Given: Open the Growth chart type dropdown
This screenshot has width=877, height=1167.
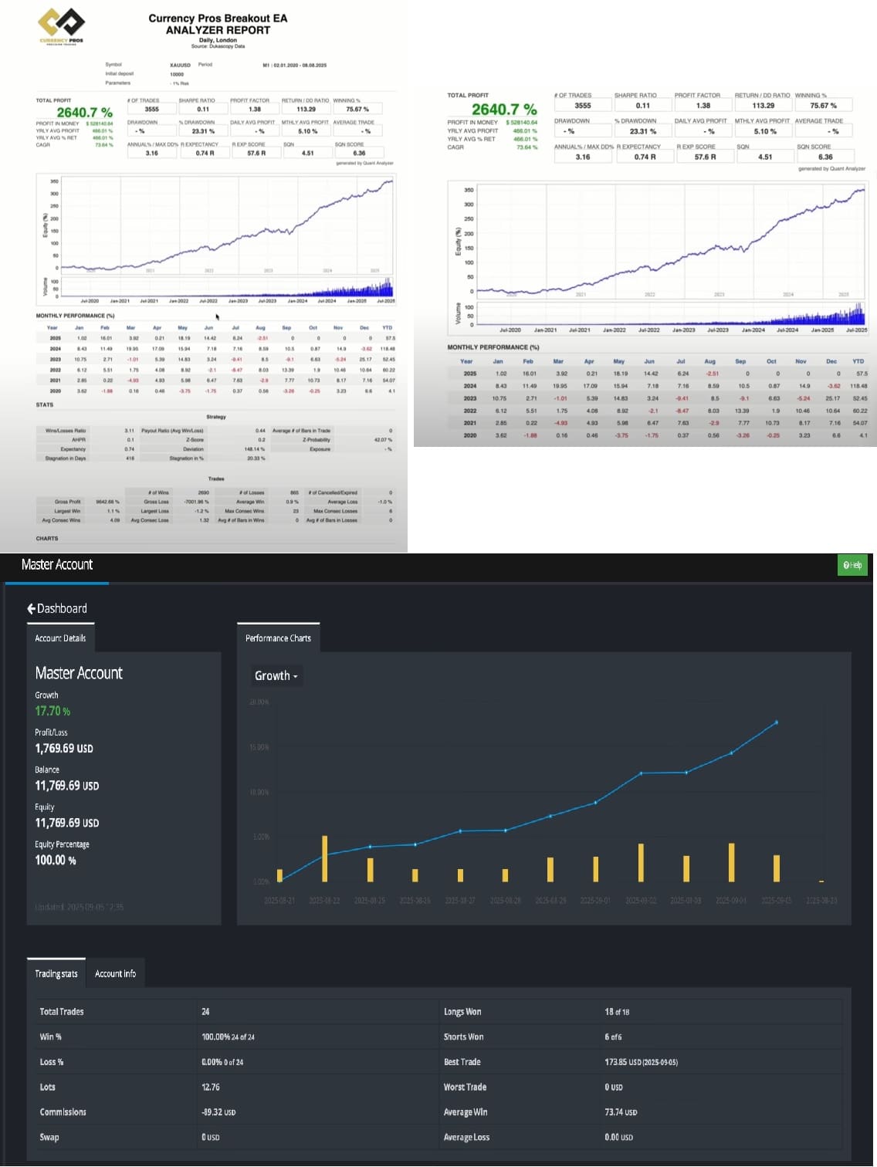Looking at the screenshot, I should click(276, 675).
